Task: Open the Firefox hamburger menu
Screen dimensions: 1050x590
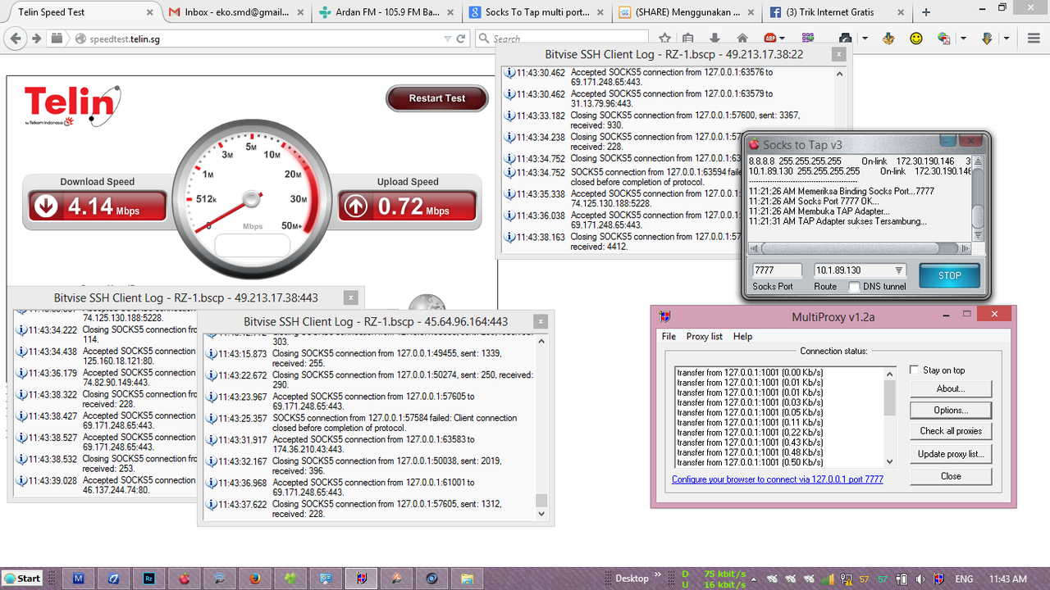Action: pyautogui.click(x=1033, y=39)
